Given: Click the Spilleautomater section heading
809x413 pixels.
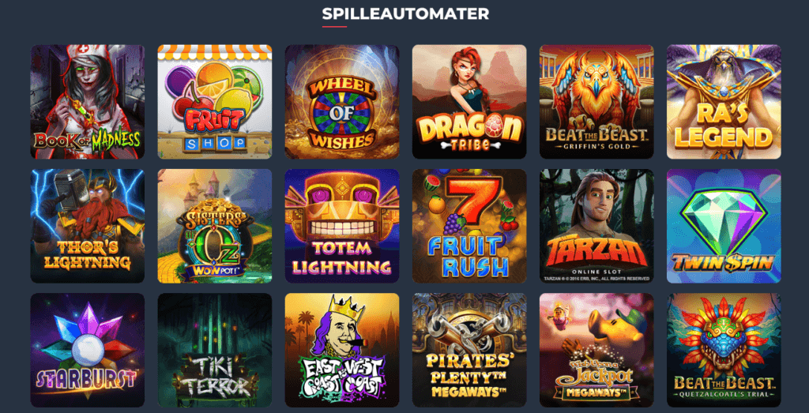Looking at the screenshot, I should pyautogui.click(x=405, y=13).
